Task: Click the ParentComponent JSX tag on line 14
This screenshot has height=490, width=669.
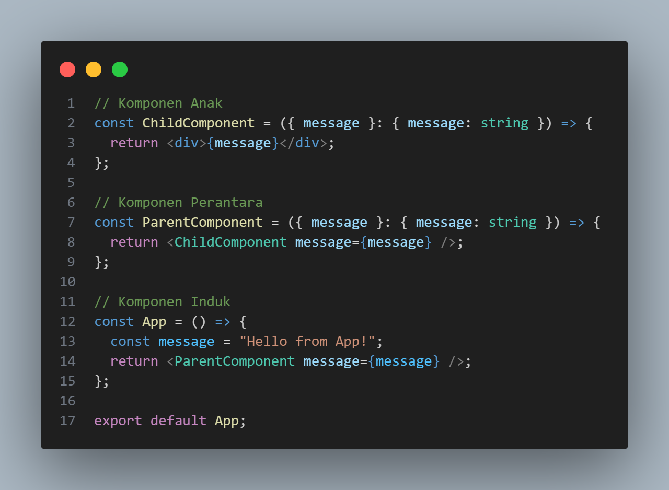Action: [x=235, y=361]
